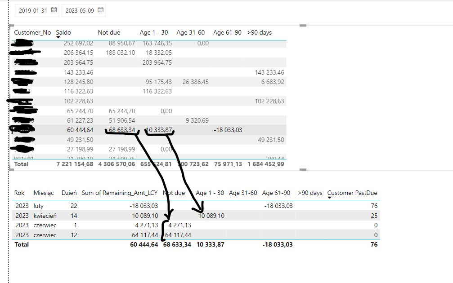
Task: Sort lower table by Age 61-90 header
Action: [x=276, y=193]
